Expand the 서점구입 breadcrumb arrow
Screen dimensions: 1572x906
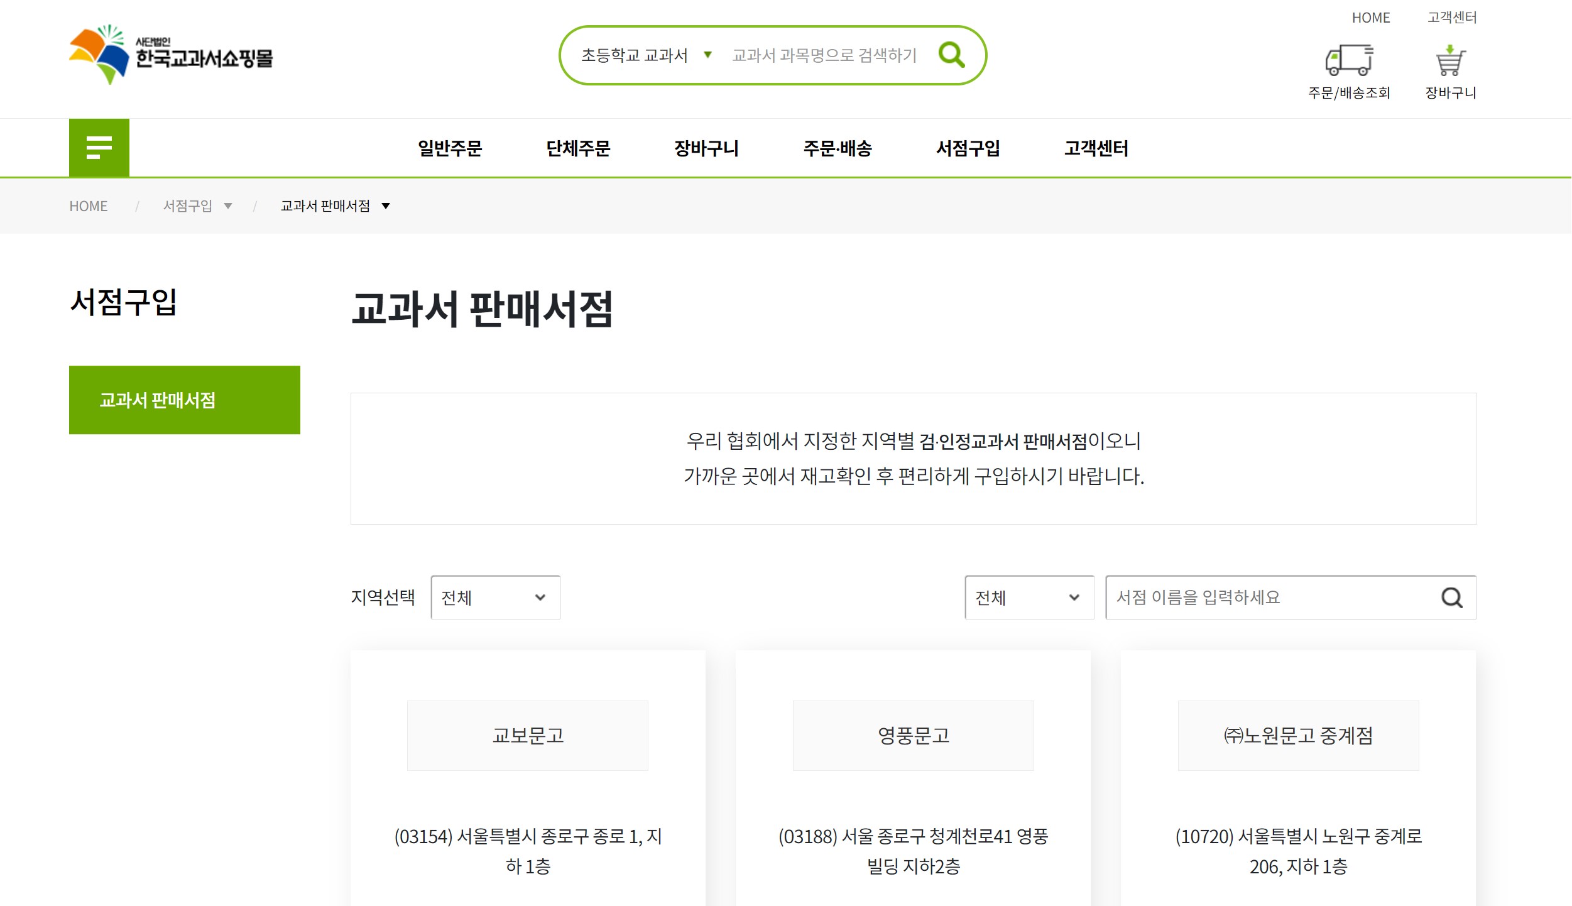pyautogui.click(x=228, y=206)
